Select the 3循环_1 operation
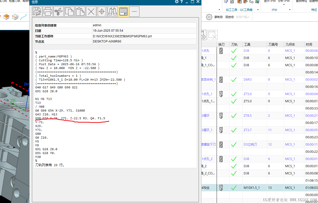 [207, 130]
